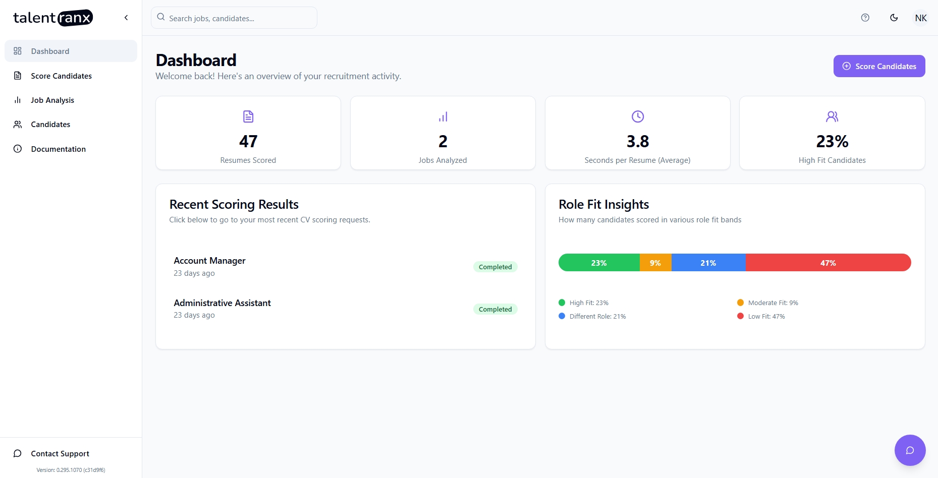Open Job Analysis via the bar chart icon
This screenshot has width=938, height=478.
tap(17, 100)
